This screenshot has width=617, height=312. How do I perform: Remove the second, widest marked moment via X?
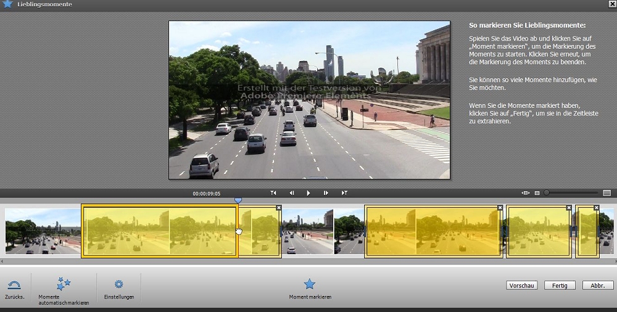pos(500,207)
